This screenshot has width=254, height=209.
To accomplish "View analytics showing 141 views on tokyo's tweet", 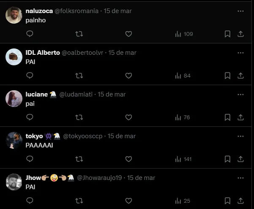I will (x=183, y=159).
